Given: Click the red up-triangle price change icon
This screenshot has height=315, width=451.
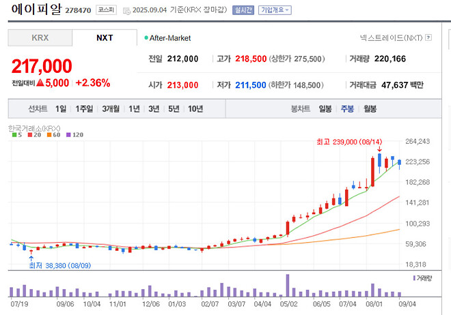Looking at the screenshot, I should point(41,83).
